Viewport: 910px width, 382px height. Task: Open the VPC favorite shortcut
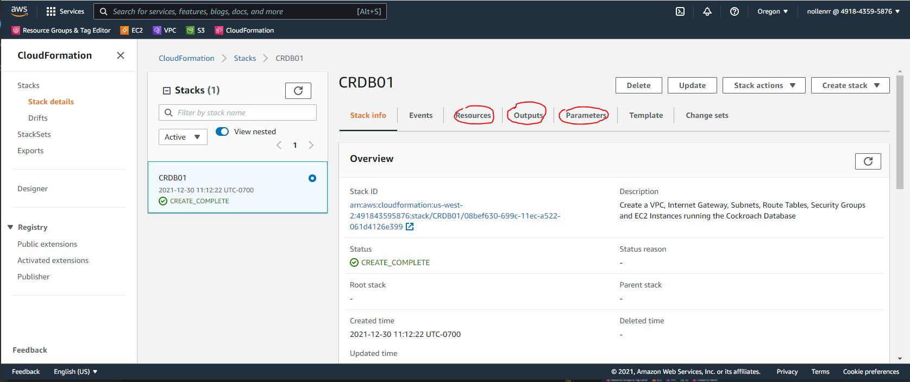(x=165, y=30)
